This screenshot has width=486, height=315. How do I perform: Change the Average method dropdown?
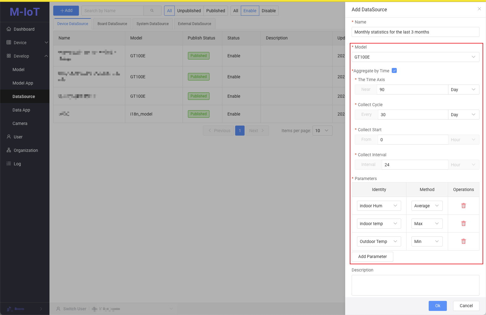click(427, 206)
